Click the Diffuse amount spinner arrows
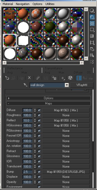 click(35, 110)
